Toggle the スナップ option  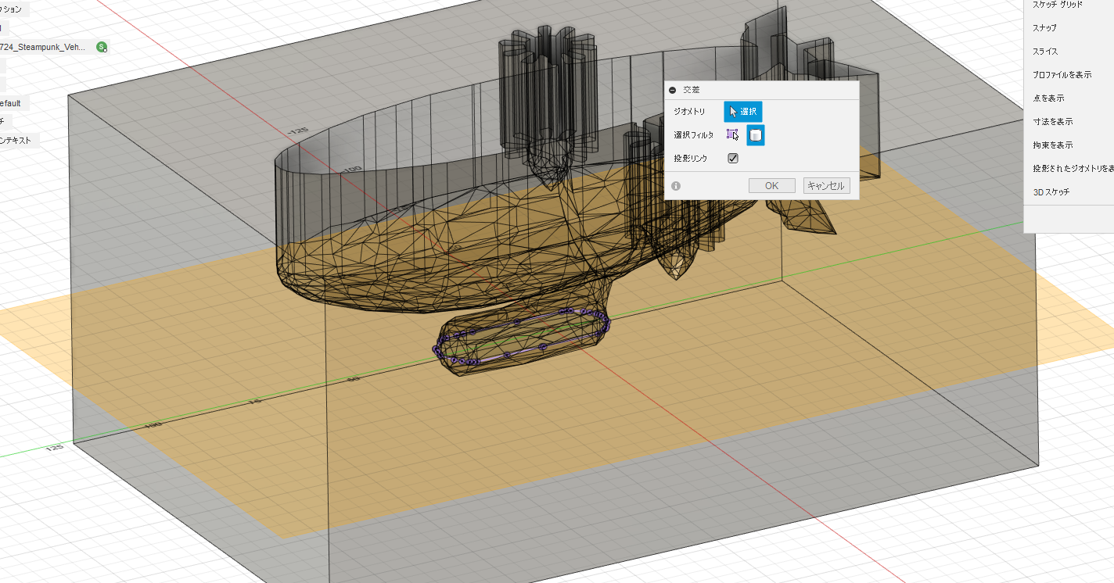[x=1044, y=28]
